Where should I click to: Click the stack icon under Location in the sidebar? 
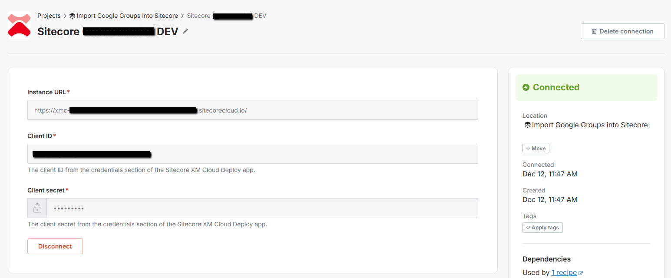pos(526,125)
